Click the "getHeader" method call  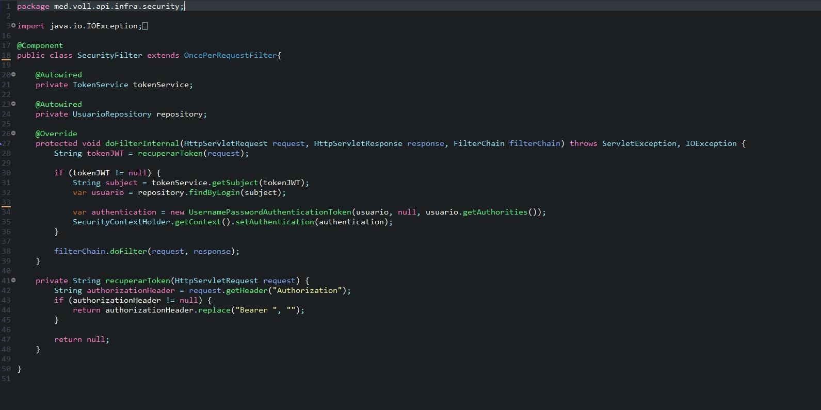click(247, 290)
